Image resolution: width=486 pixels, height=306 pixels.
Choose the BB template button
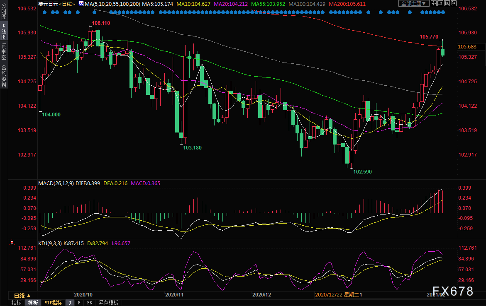pyautogui.click(x=89, y=303)
